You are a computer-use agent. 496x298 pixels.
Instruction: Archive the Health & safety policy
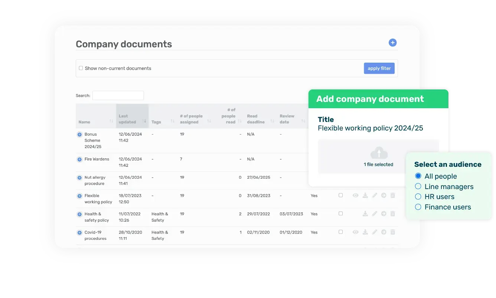(384, 213)
